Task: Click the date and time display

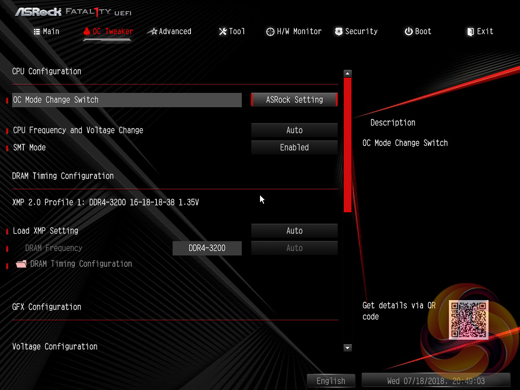Action: [436, 381]
